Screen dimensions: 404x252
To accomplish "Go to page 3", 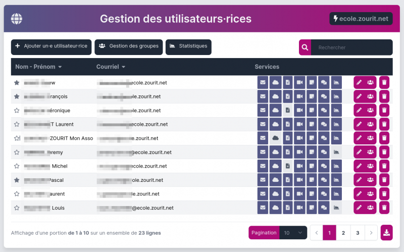I will point(358,233).
